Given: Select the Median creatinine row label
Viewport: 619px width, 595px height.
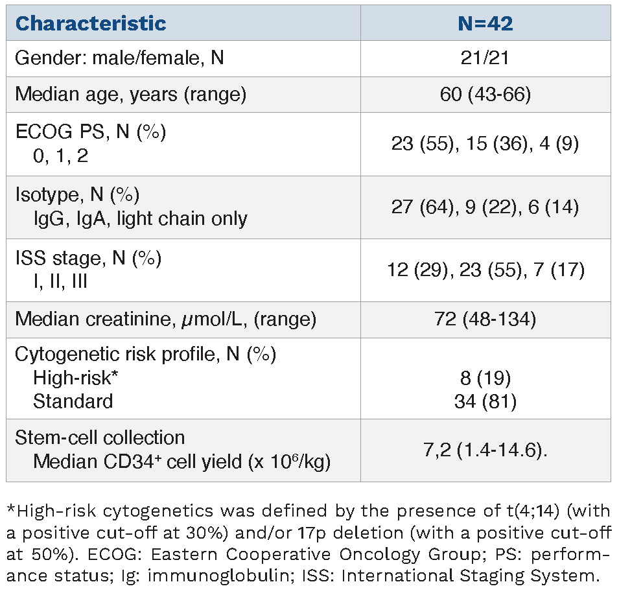Looking at the screenshot, I should coord(165,319).
